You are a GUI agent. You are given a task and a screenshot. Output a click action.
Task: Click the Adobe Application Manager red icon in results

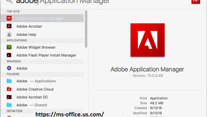[x=9, y=18]
